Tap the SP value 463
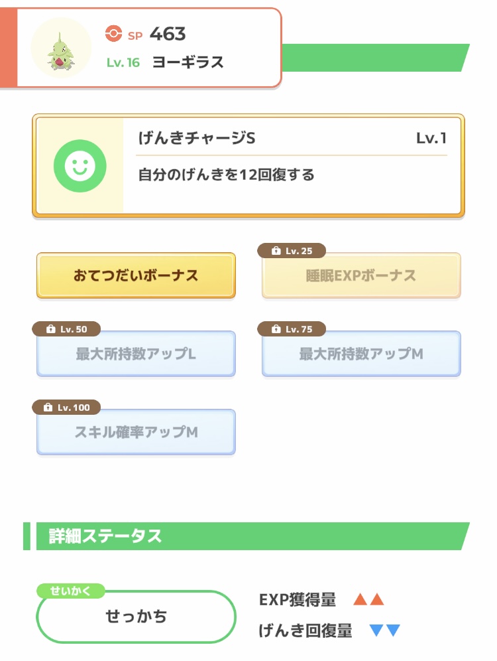This screenshot has width=497, height=661. point(168,33)
